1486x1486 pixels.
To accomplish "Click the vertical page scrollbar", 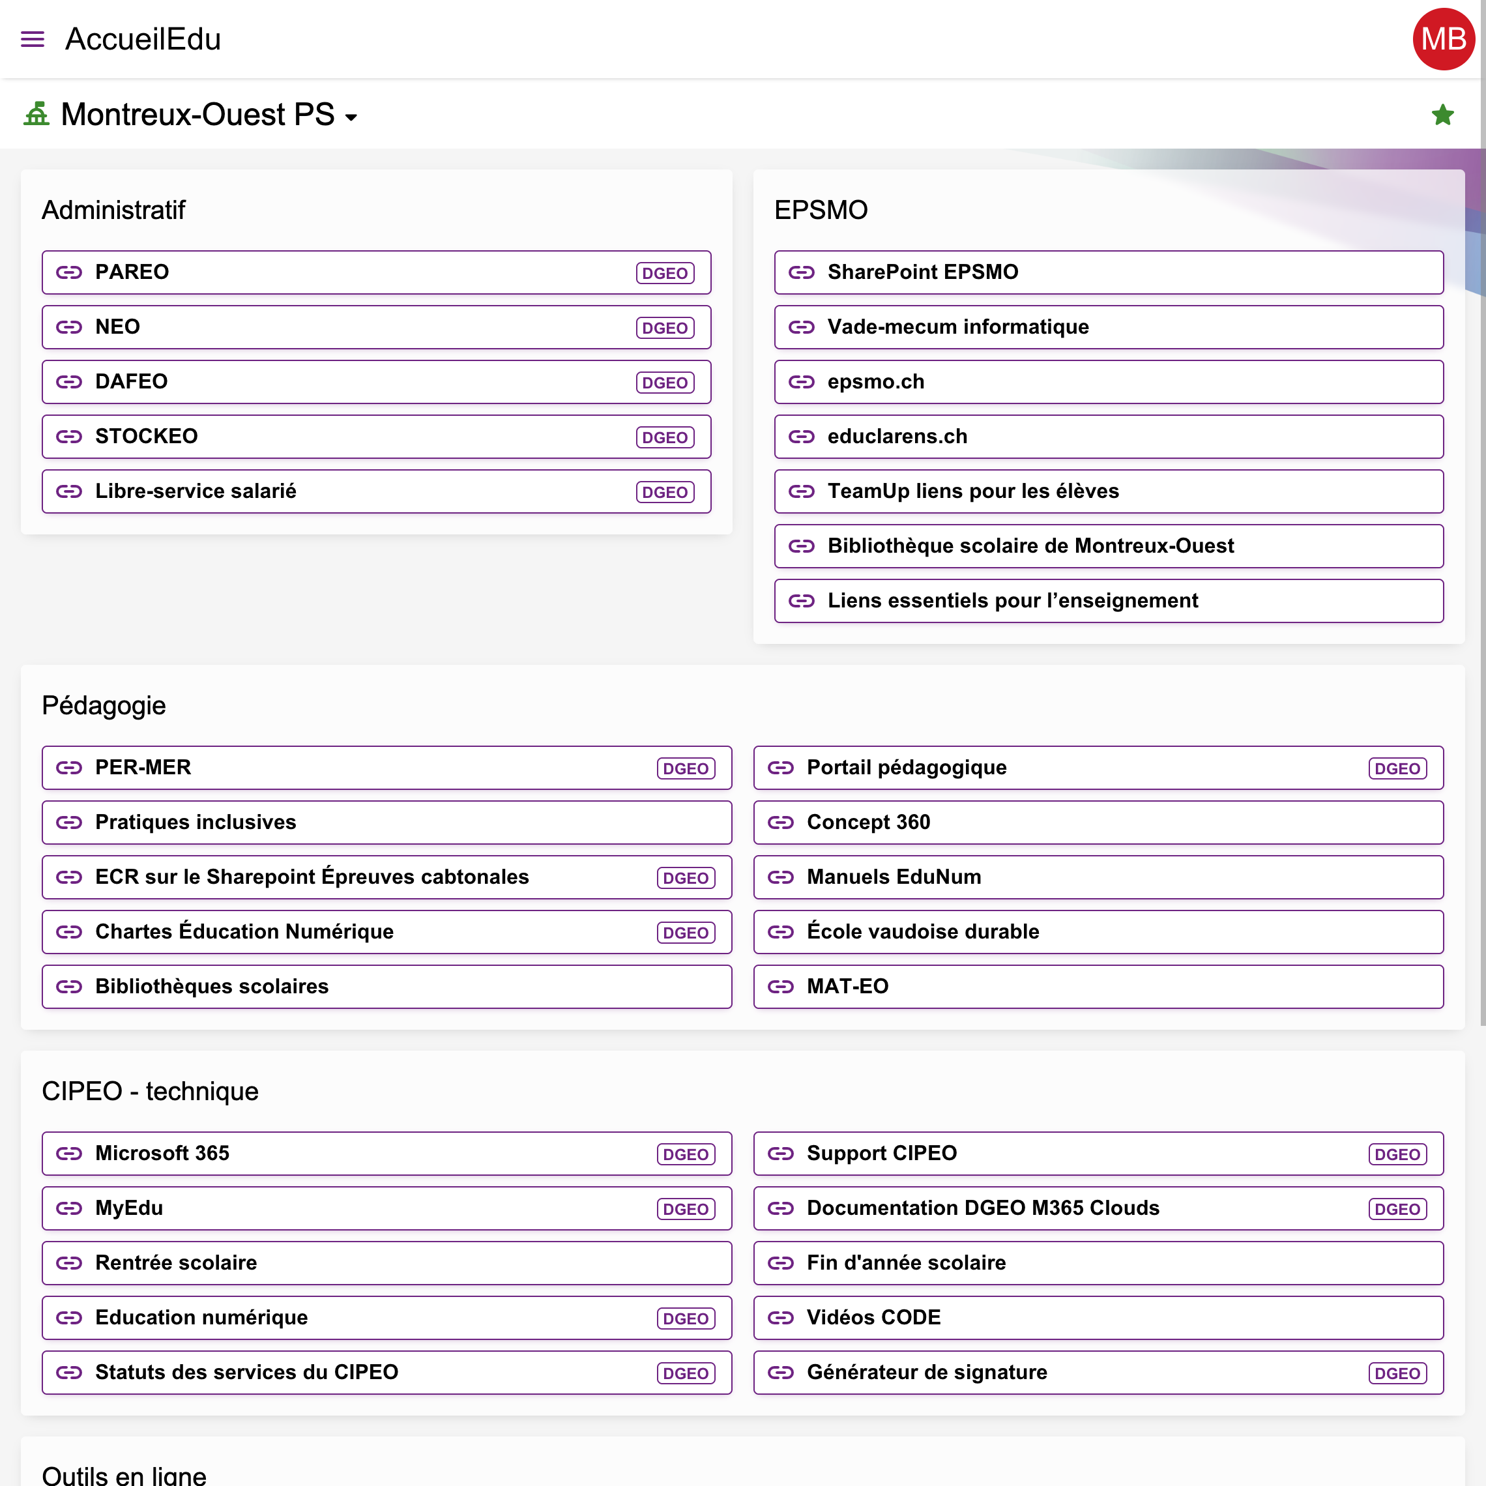I will 1482,512.
